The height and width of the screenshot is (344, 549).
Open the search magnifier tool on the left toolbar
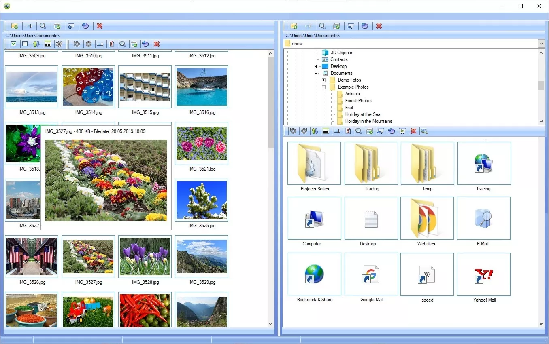pos(43,25)
